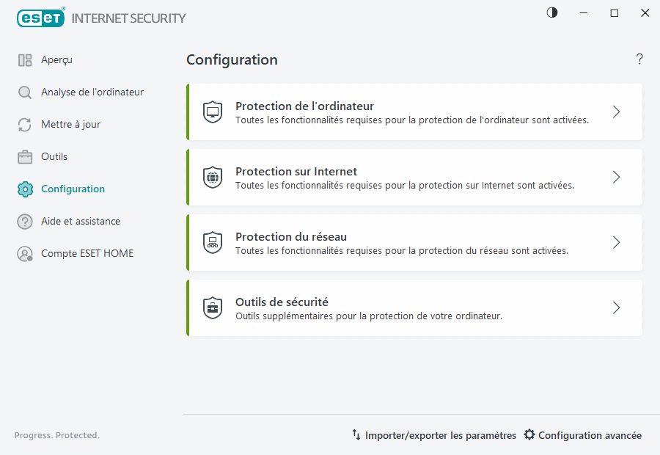
Task: Select Configuration in the sidebar menu
Action: point(70,189)
